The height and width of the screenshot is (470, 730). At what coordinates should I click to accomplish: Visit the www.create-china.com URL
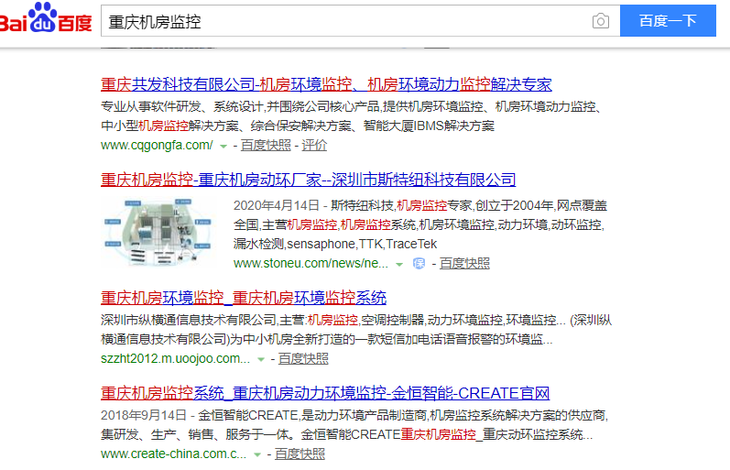[x=174, y=454]
